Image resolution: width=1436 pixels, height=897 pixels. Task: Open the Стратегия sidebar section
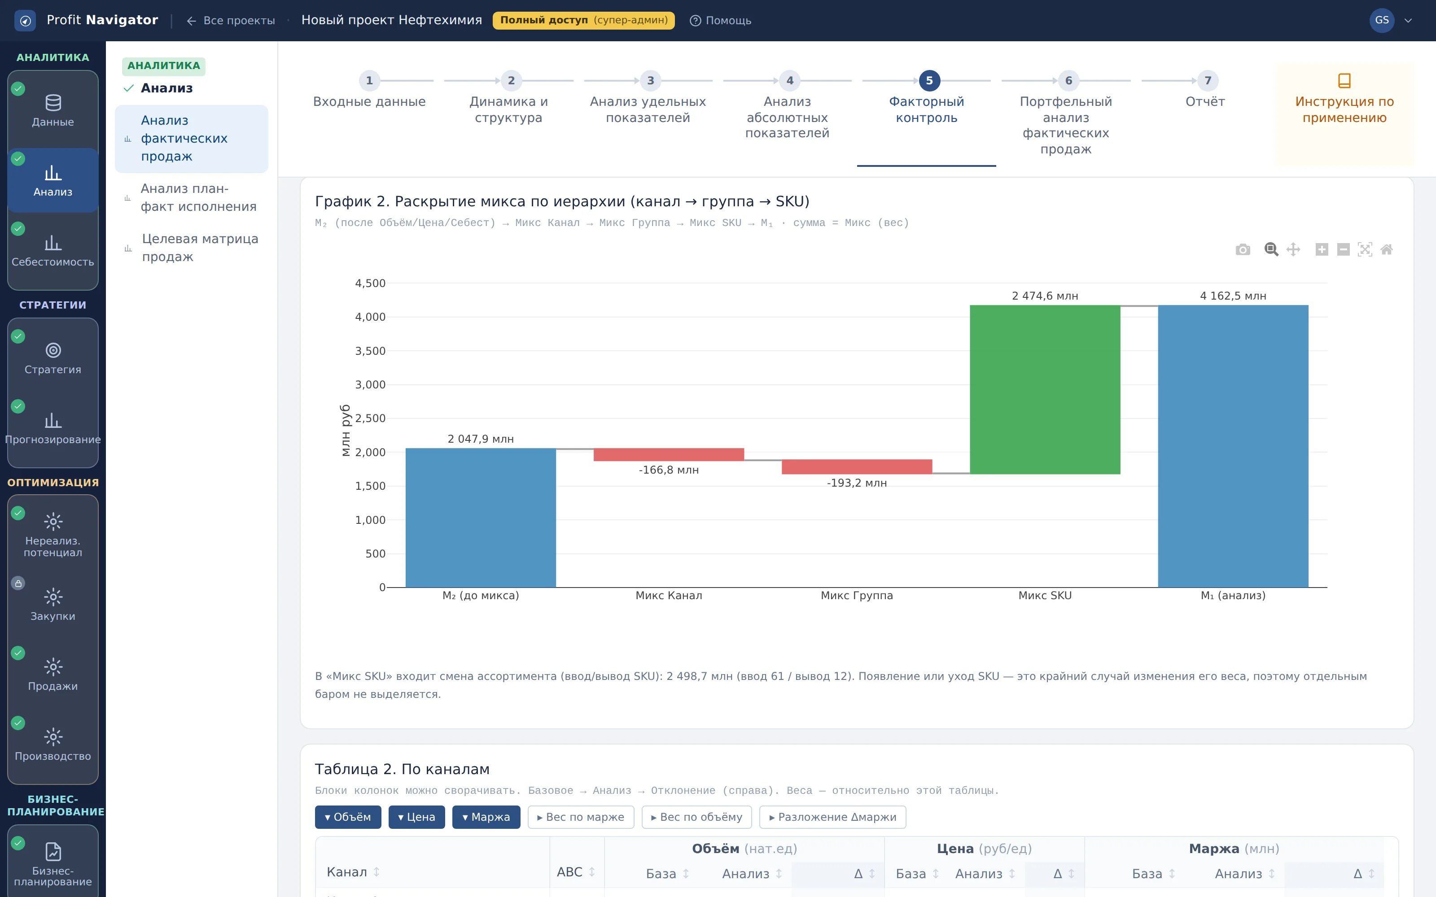point(53,358)
